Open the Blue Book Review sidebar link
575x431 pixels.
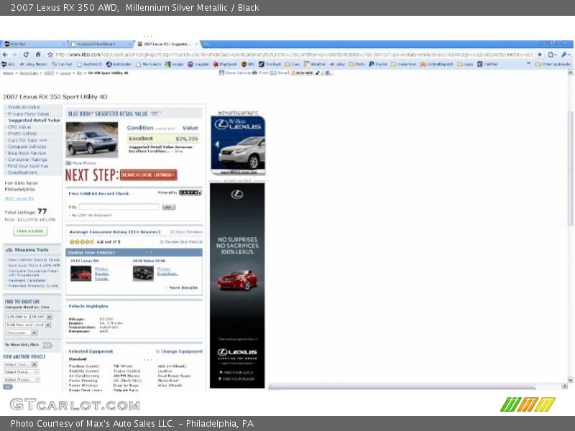[27, 153]
